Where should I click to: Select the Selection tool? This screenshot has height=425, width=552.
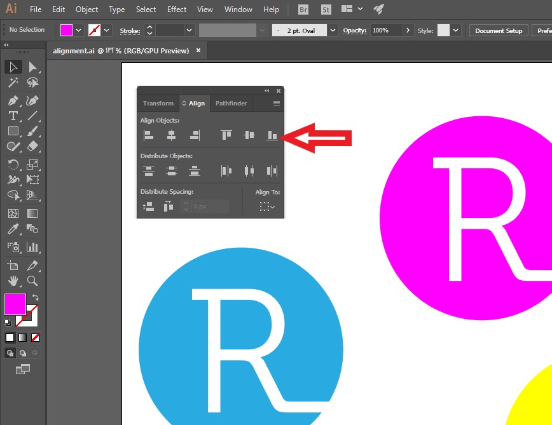(x=13, y=67)
